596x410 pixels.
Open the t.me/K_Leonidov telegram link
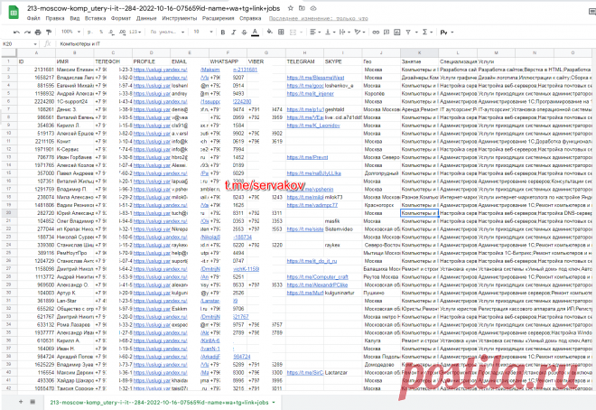click(x=313, y=126)
